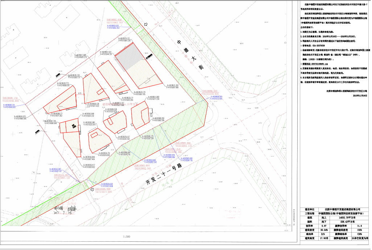This screenshot has height=250, width=372.
Task: Select the 30.94% building density value
Action: (x=324, y=230)
